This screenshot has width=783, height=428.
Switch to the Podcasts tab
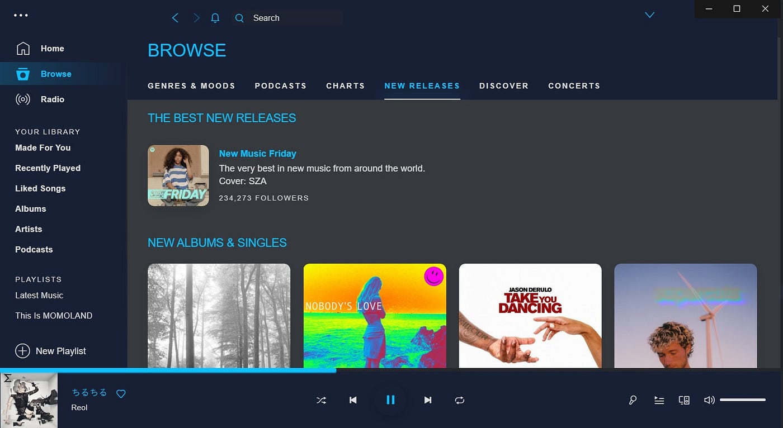point(281,86)
